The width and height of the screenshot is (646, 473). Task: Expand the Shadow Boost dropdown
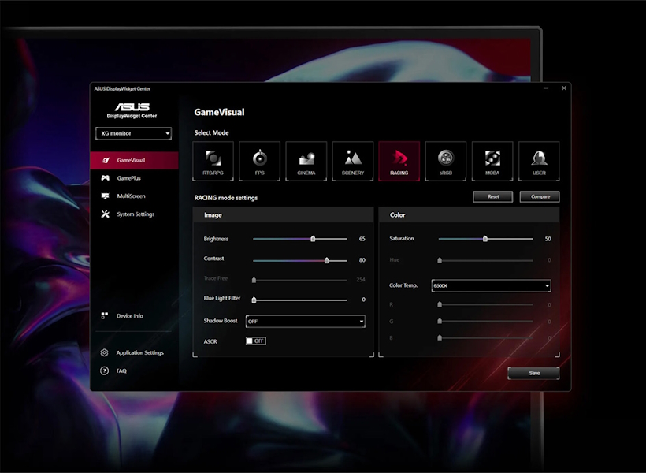pos(306,322)
